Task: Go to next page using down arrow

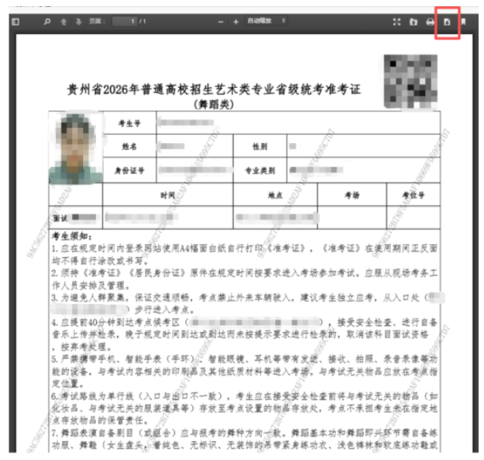Action: click(x=78, y=22)
